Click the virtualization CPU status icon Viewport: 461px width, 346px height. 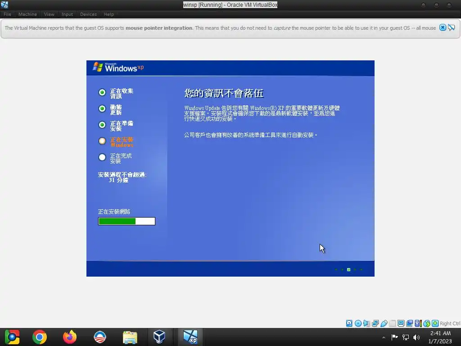[418, 323]
